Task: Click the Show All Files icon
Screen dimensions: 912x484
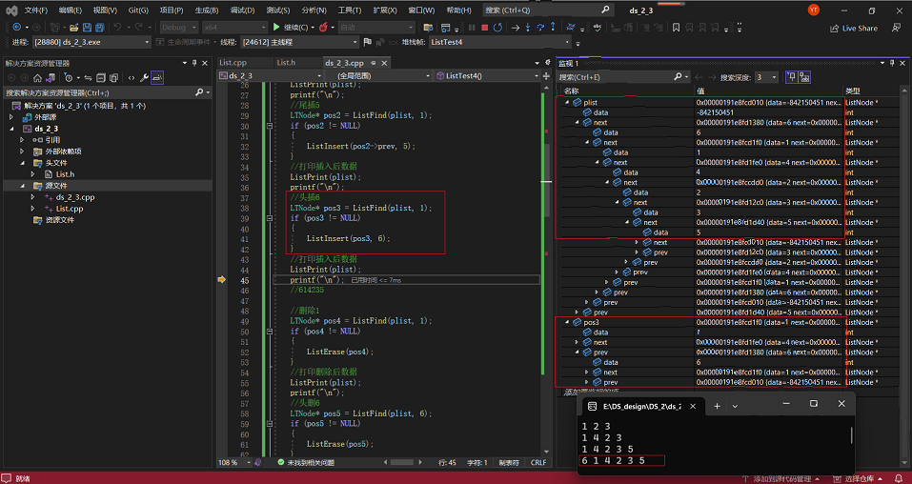Action: (114, 78)
